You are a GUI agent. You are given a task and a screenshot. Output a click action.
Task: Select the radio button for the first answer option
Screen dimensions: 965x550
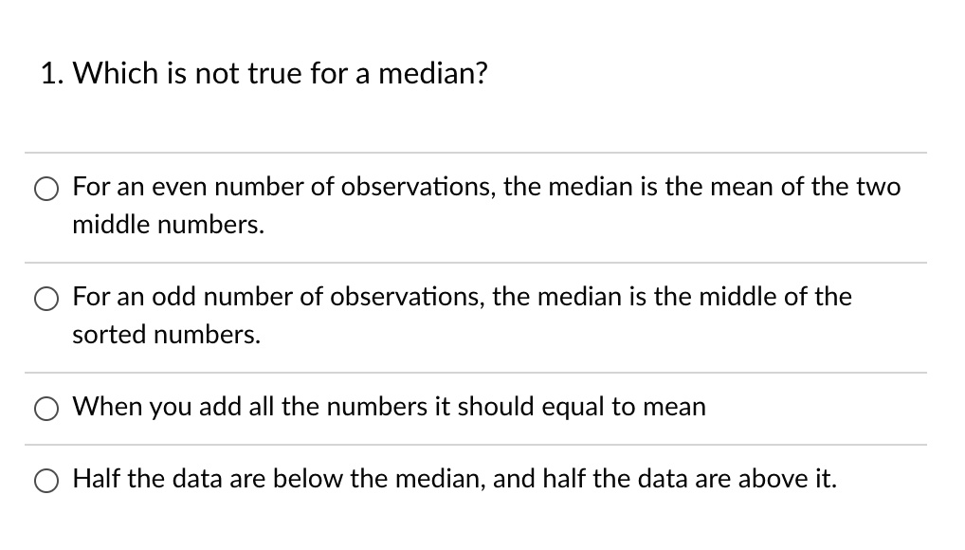click(x=46, y=188)
